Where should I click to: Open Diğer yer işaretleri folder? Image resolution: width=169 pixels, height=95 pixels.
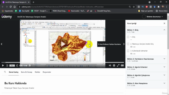pos(146,11)
